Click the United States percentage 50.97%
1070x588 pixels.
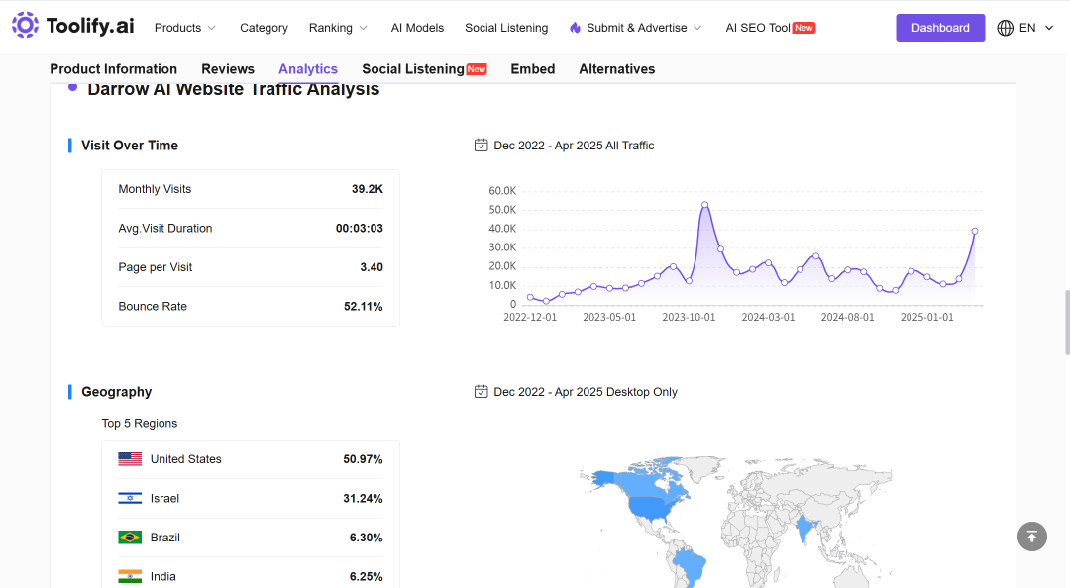pos(363,459)
